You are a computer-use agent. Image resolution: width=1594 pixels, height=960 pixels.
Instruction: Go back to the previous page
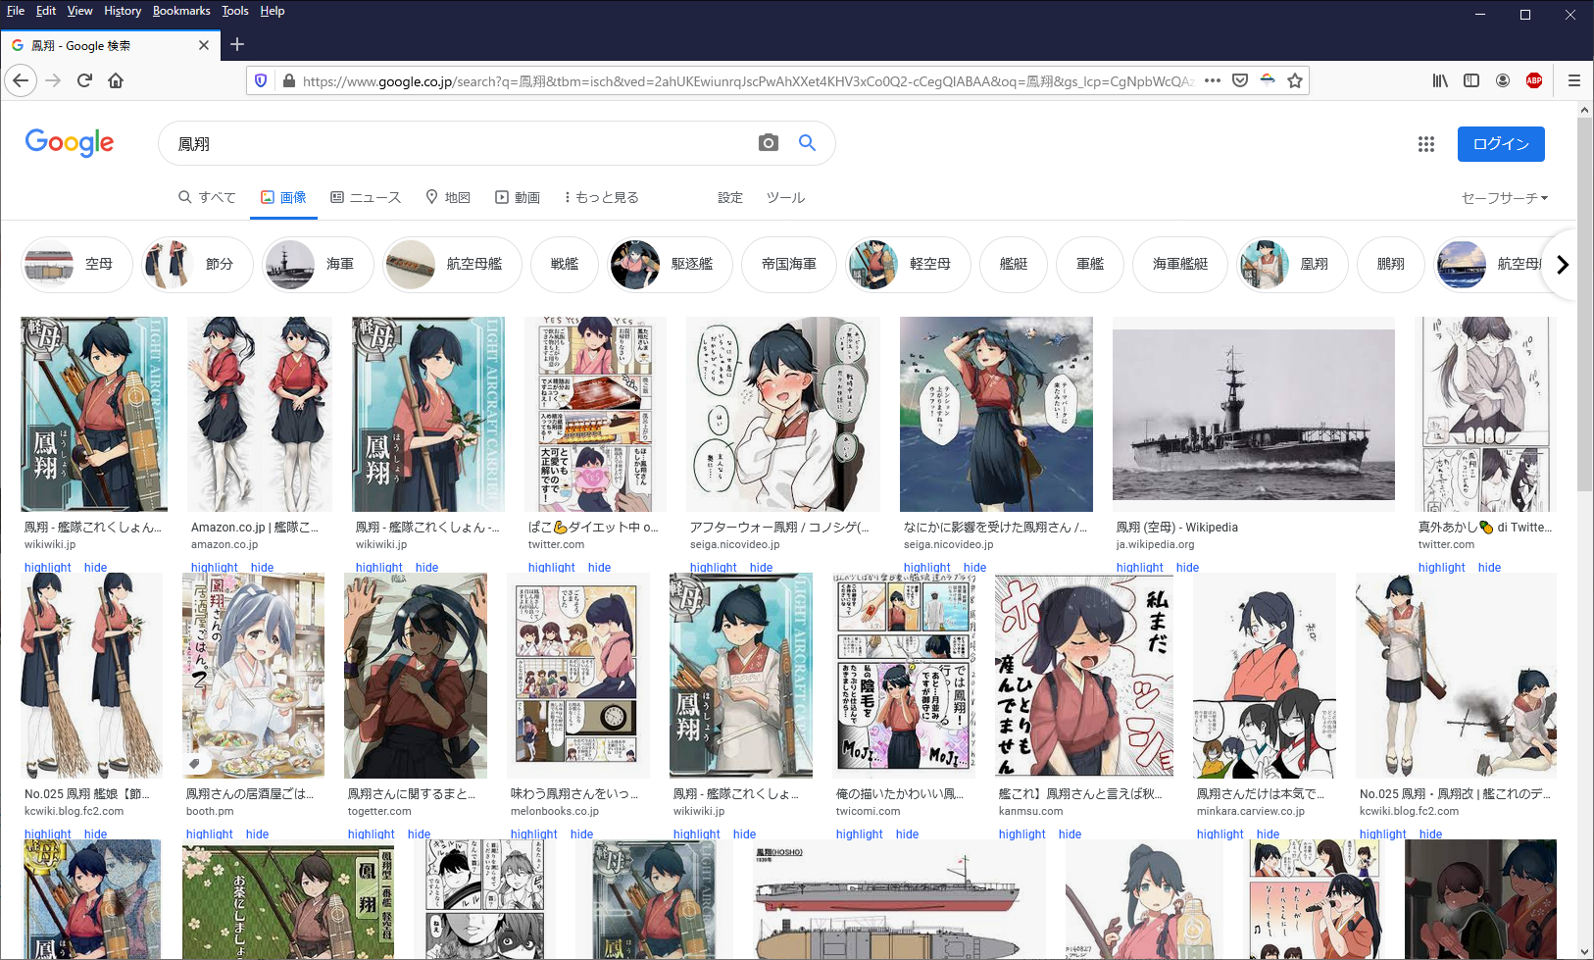(21, 80)
